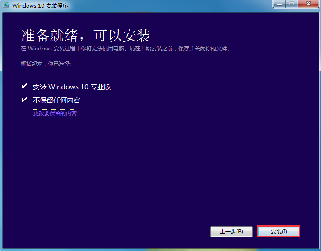The width and height of the screenshot is (321, 251).
Task: Click the notice about saving and closing files
Action: 126,49
